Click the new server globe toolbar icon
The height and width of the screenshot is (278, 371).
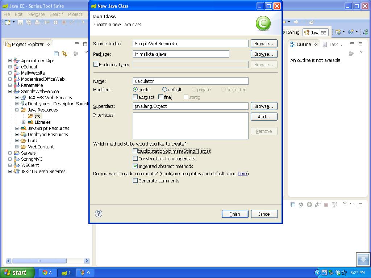[338, 32]
